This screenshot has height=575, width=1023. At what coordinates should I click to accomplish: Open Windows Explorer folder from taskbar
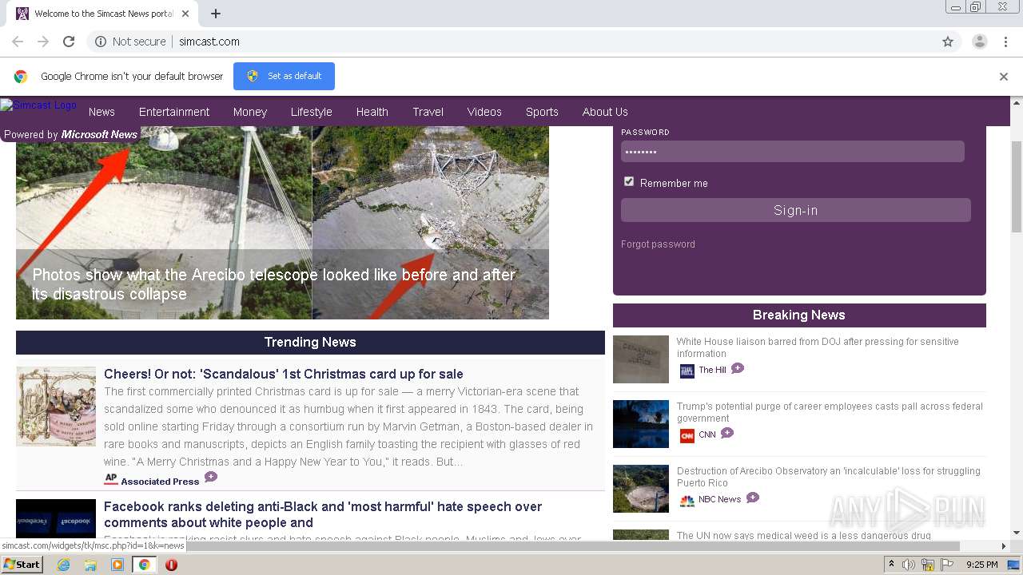click(x=90, y=565)
